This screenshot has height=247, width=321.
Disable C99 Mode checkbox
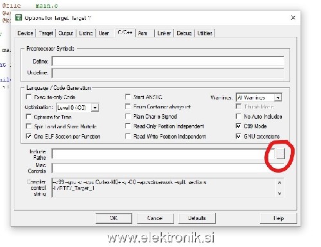(238, 126)
